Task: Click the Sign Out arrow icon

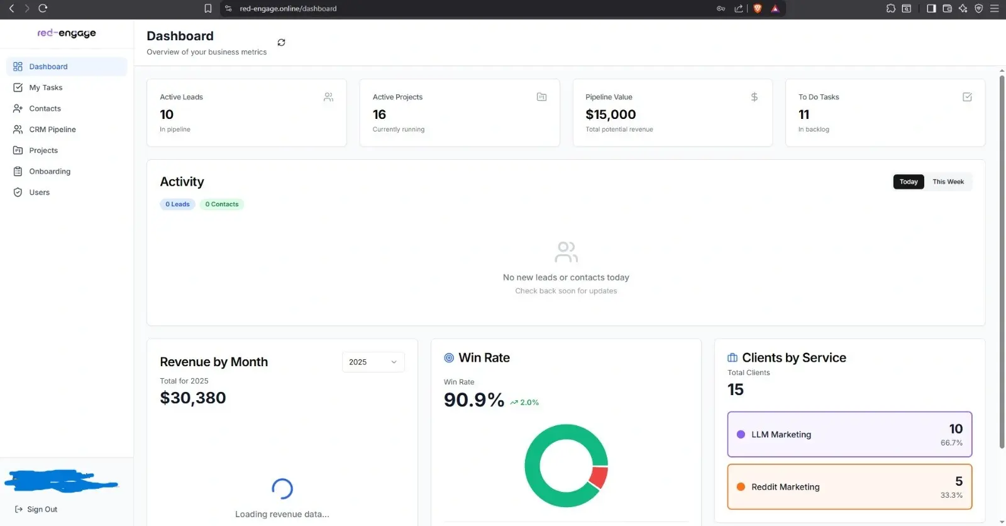Action: tap(18, 509)
